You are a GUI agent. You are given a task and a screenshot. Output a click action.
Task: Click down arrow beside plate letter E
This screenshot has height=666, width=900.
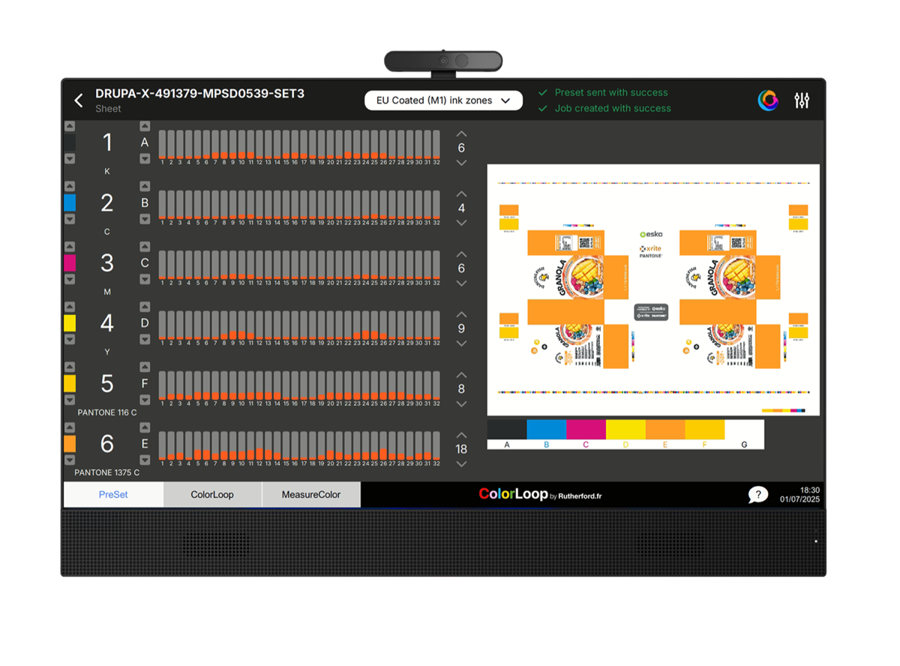click(145, 460)
